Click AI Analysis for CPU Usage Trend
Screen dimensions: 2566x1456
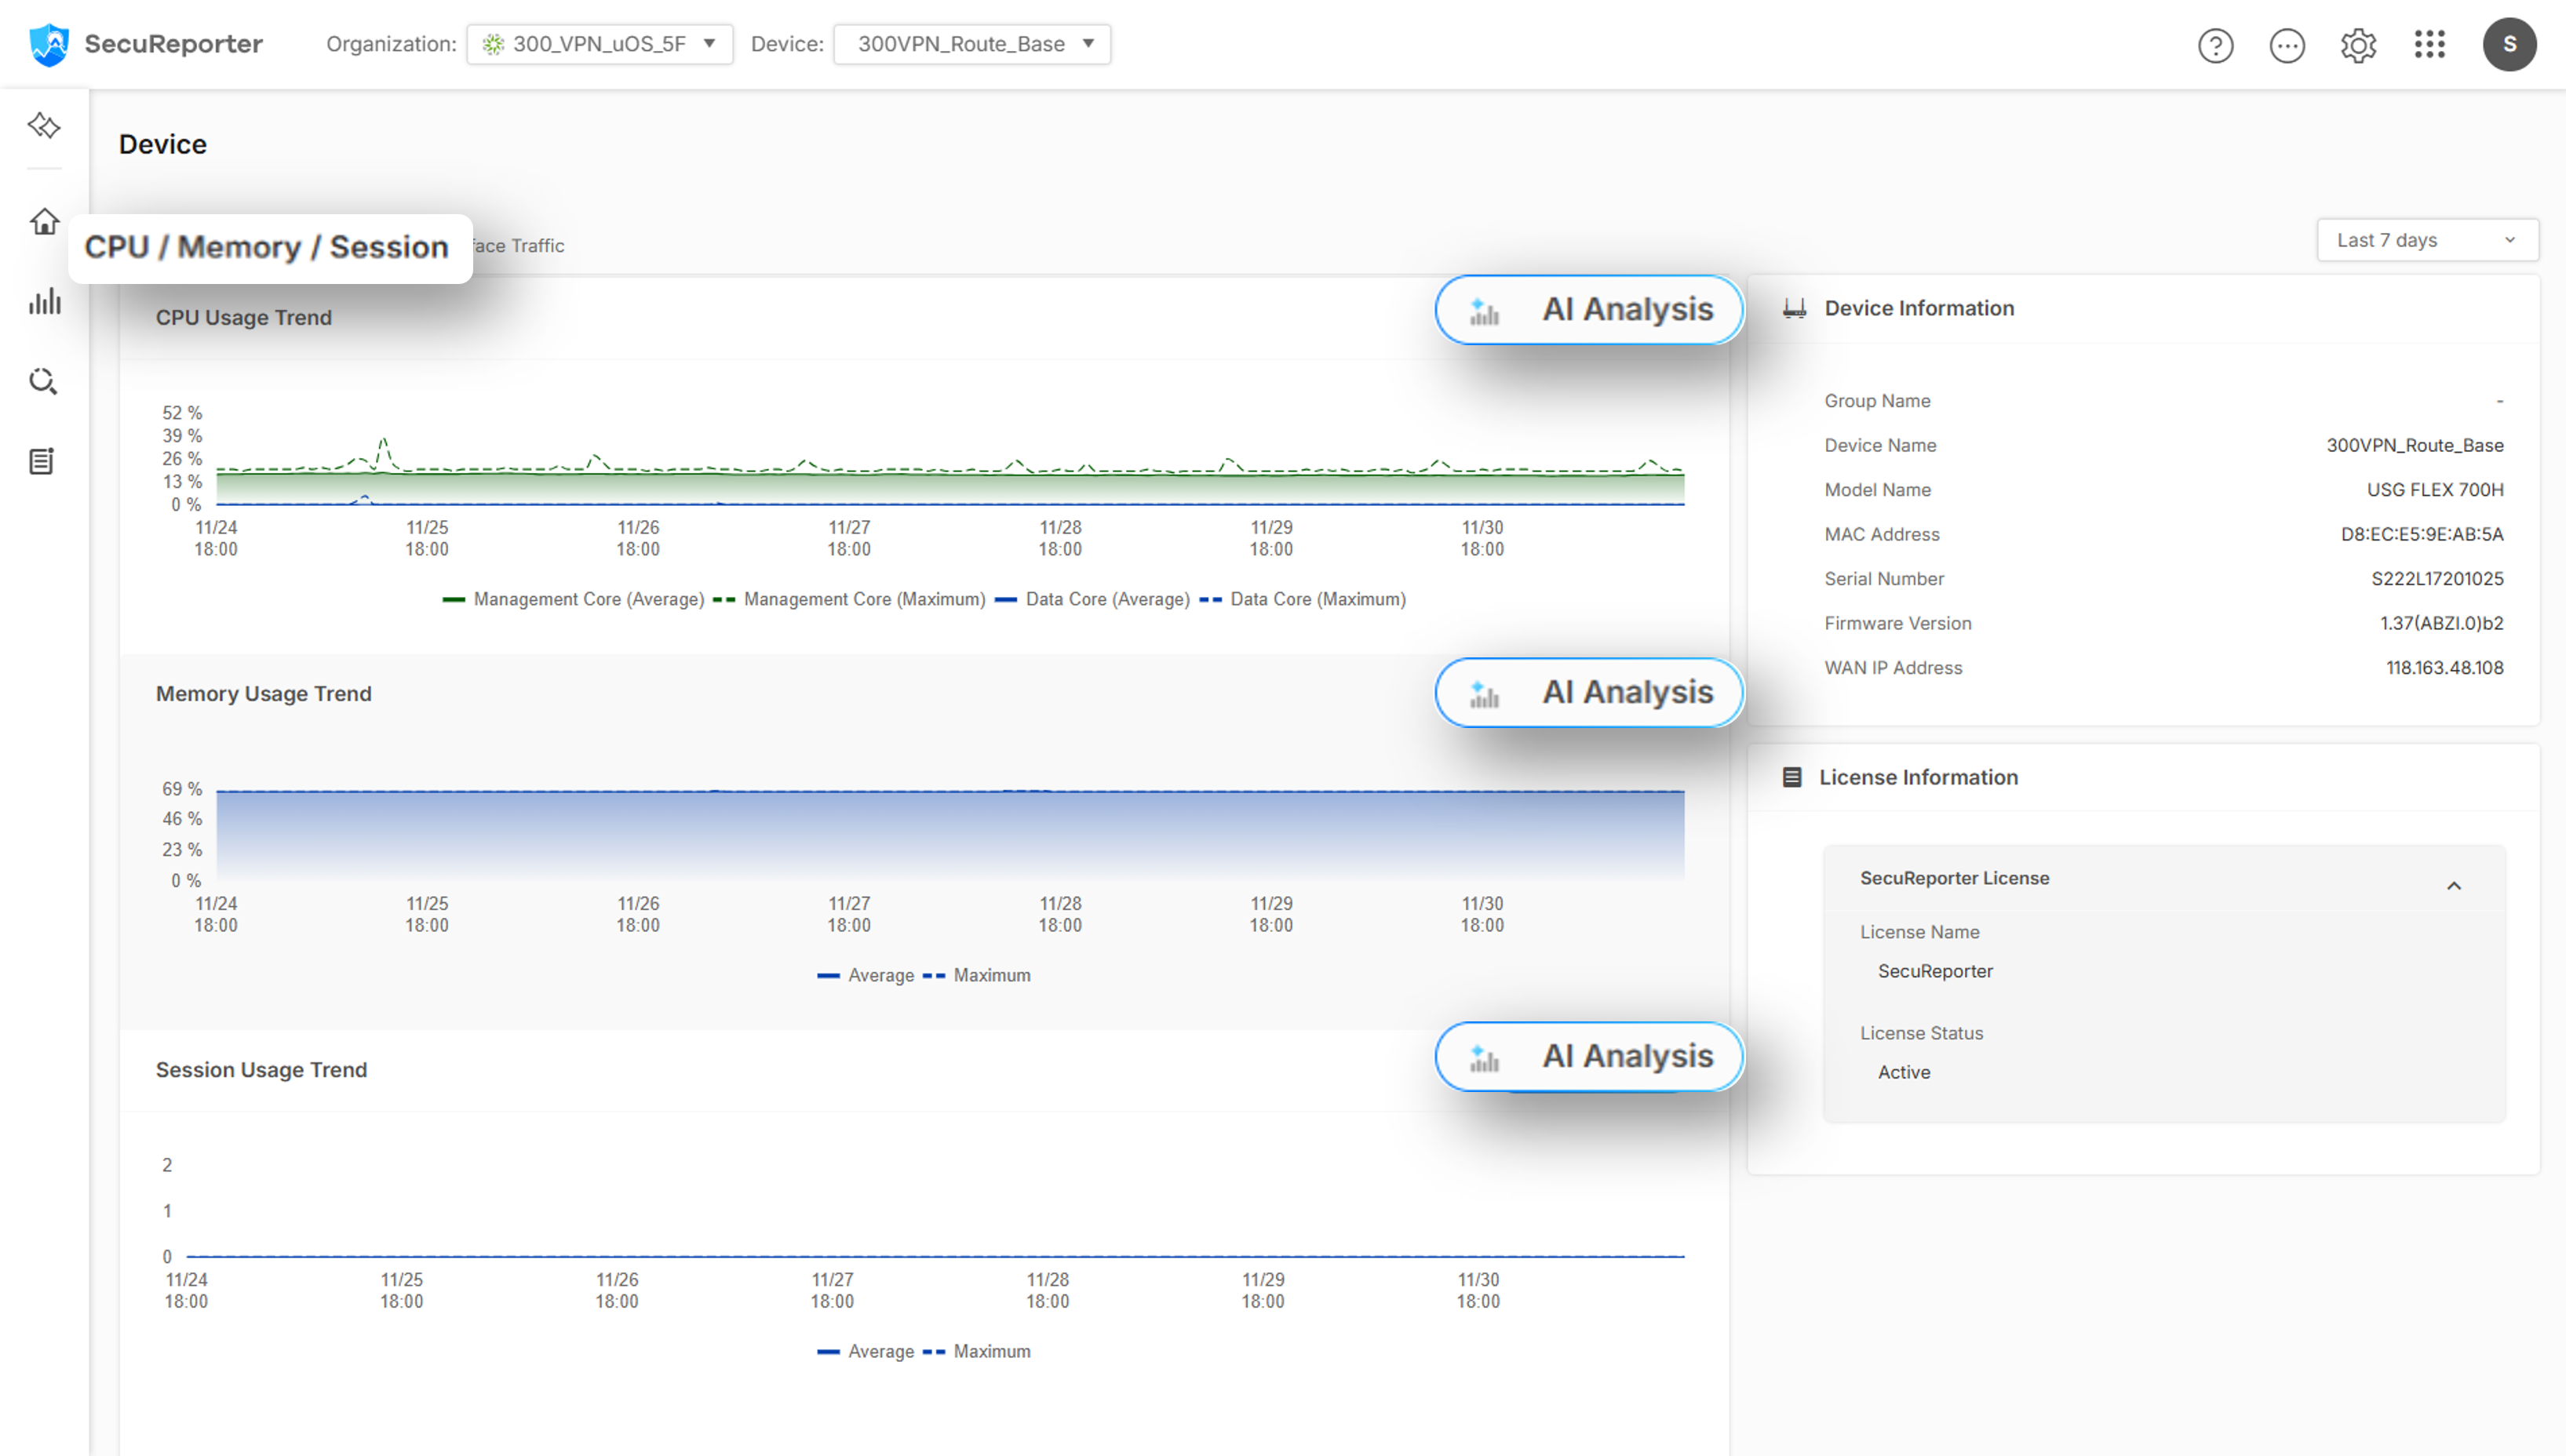pyautogui.click(x=1588, y=310)
